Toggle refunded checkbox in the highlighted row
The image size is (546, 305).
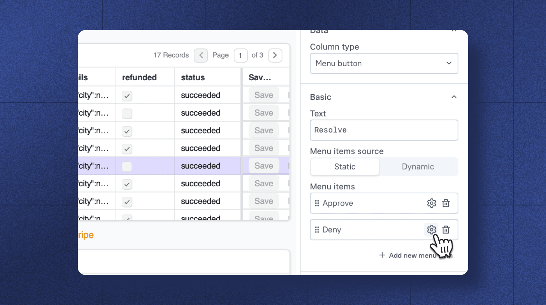127,166
